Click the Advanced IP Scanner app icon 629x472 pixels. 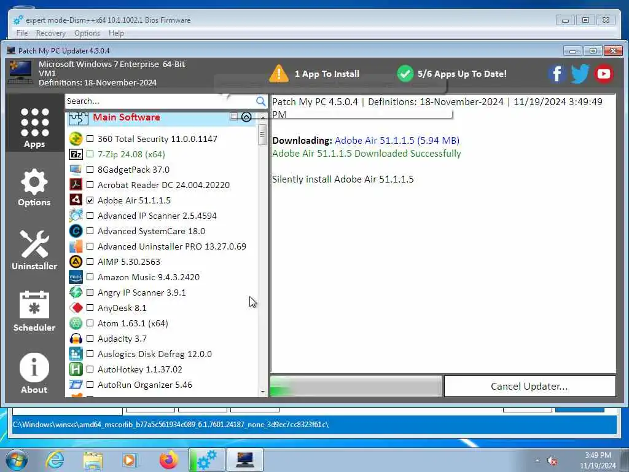76,216
